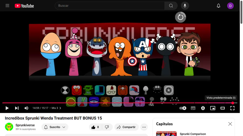This screenshot has height=136, width=243.
Task: Open player settings gear
Action: (x=203, y=108)
